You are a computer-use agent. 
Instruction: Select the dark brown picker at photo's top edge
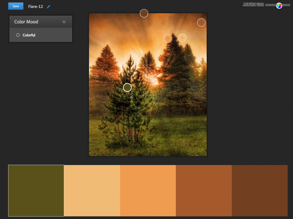144,13
